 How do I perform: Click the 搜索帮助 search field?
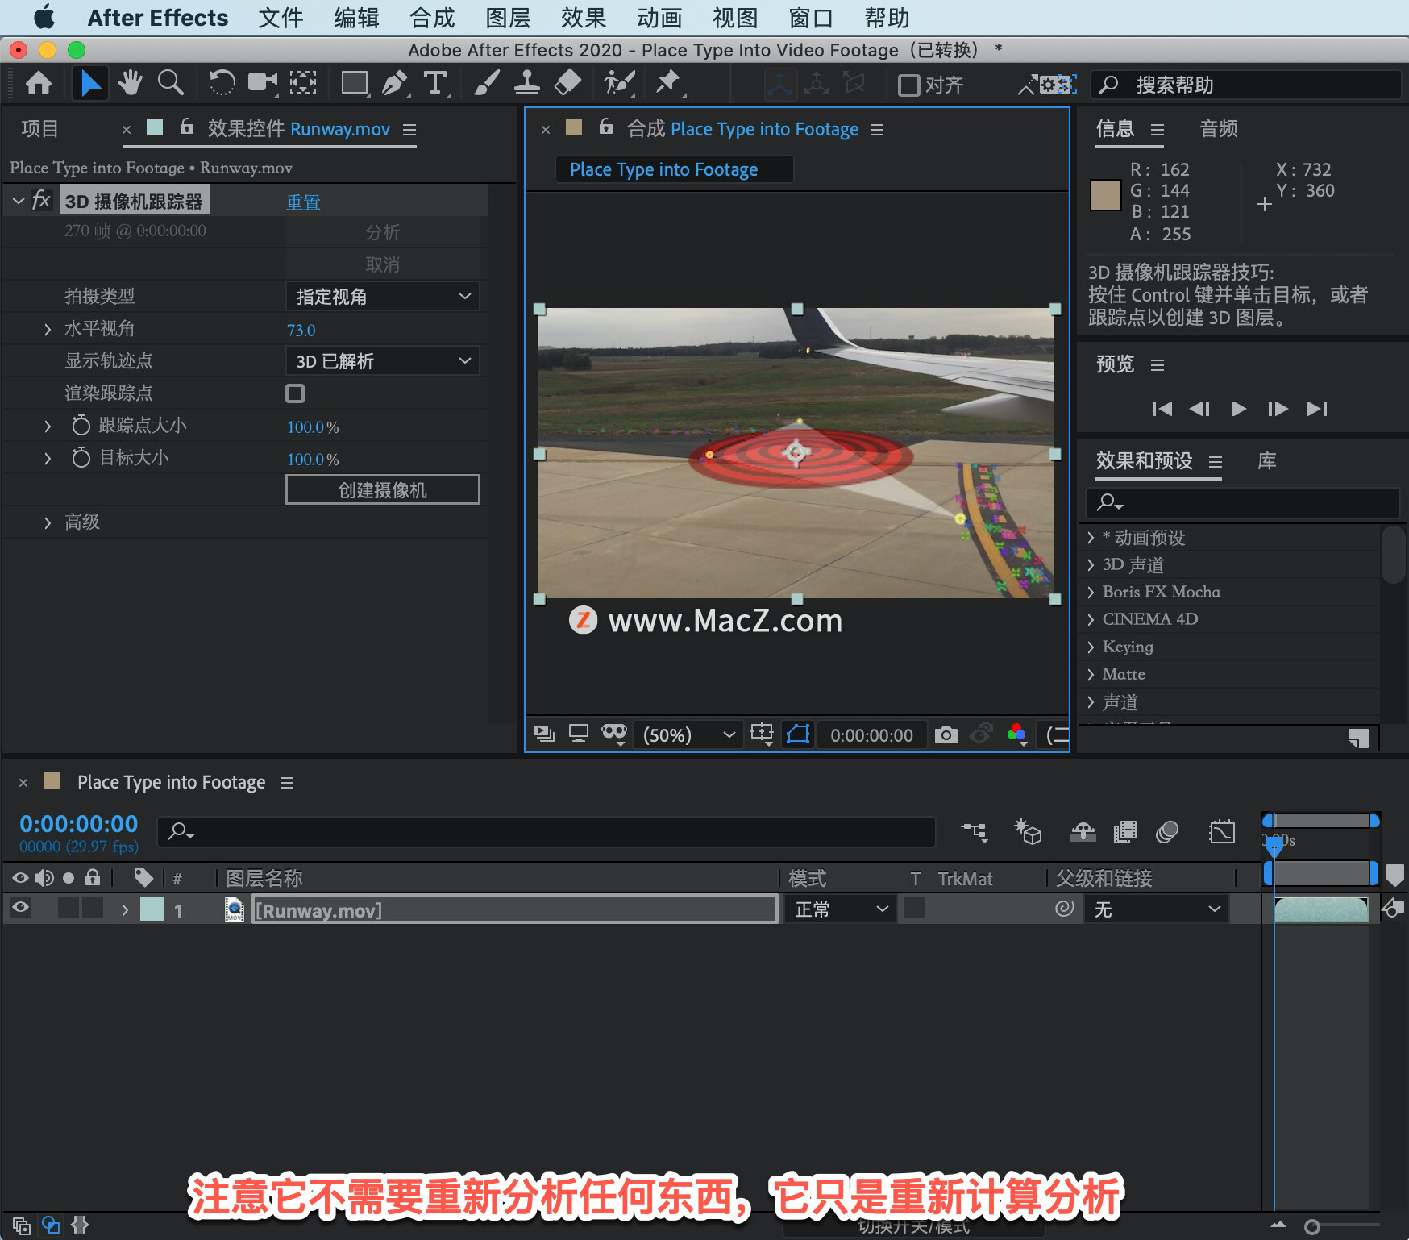pyautogui.click(x=1245, y=85)
